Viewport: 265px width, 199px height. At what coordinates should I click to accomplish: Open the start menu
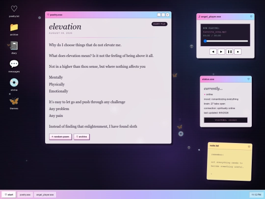[x=9, y=195]
